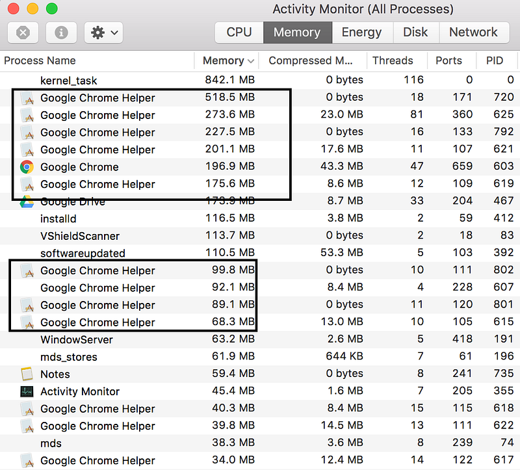Click the PID value 74
The image size is (520, 470).
point(507,442)
